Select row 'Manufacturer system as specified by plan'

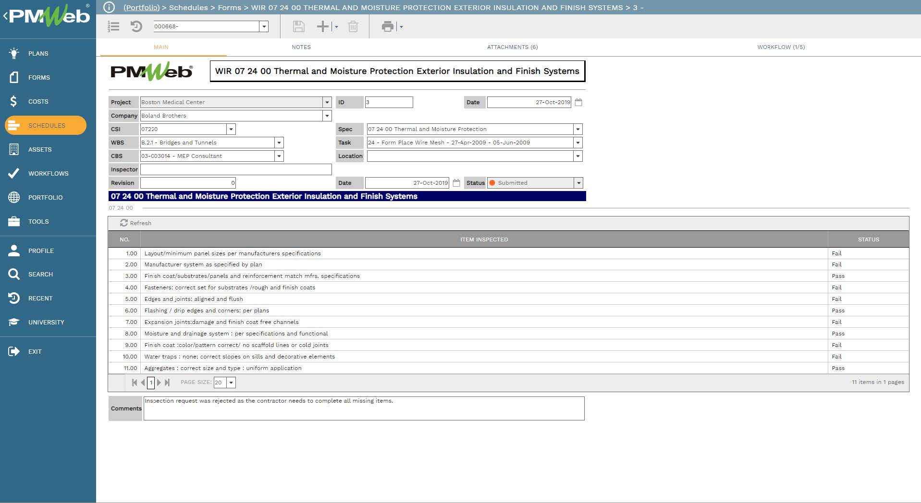pyautogui.click(x=509, y=264)
